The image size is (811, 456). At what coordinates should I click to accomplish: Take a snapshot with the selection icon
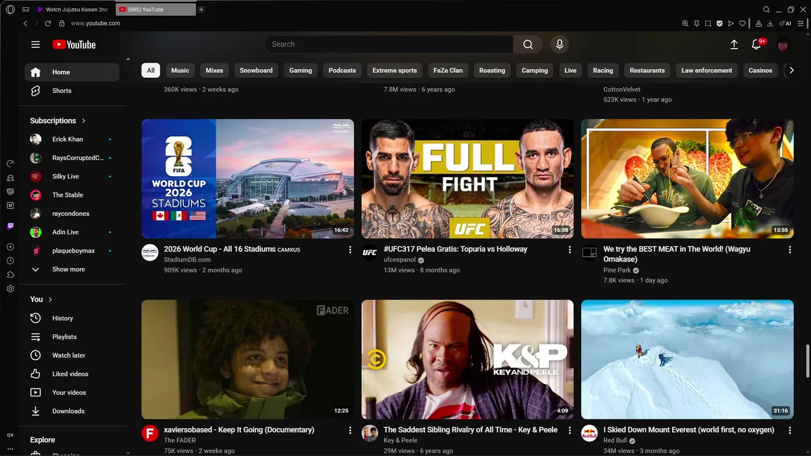708,23
